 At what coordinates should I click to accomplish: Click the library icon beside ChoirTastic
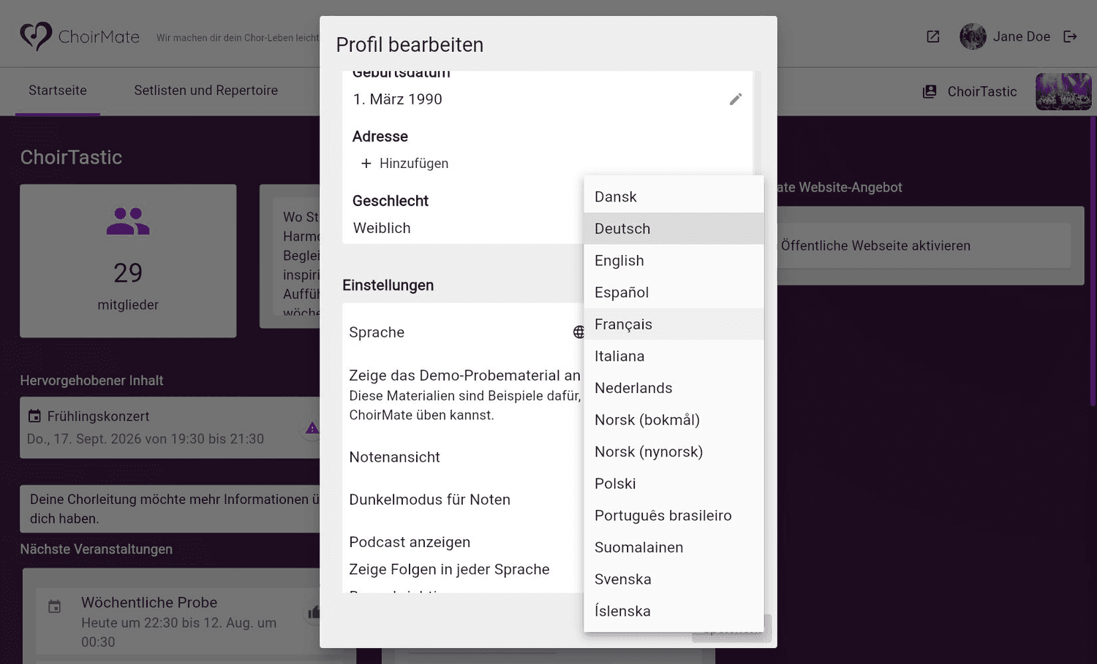[x=930, y=91]
